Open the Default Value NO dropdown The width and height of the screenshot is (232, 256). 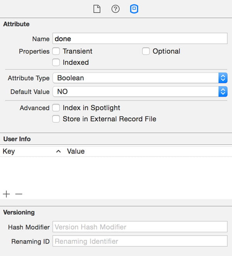(x=140, y=91)
